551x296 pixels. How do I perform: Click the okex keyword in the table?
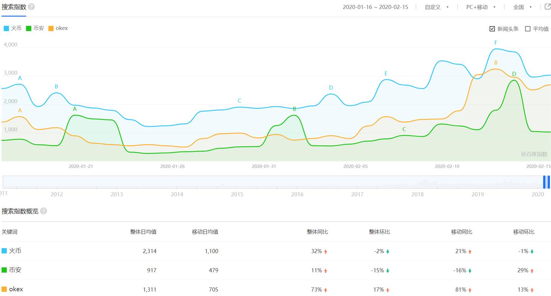(x=16, y=289)
